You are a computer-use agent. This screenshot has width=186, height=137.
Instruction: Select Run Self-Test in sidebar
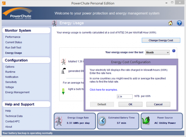pos(13,48)
